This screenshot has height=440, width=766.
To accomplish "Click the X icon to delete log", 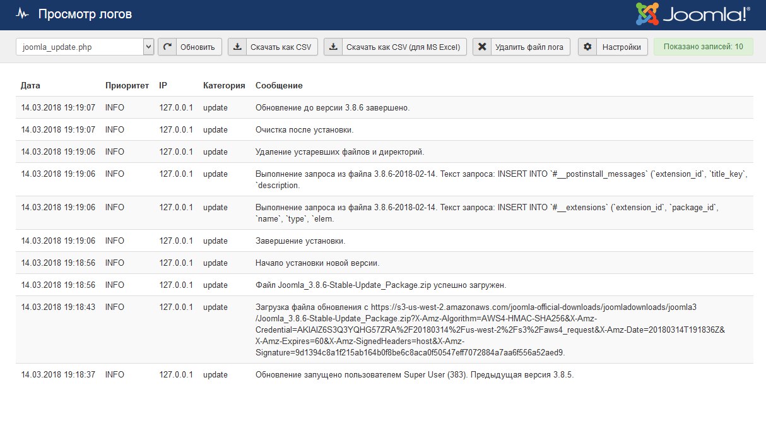I will tap(482, 47).
